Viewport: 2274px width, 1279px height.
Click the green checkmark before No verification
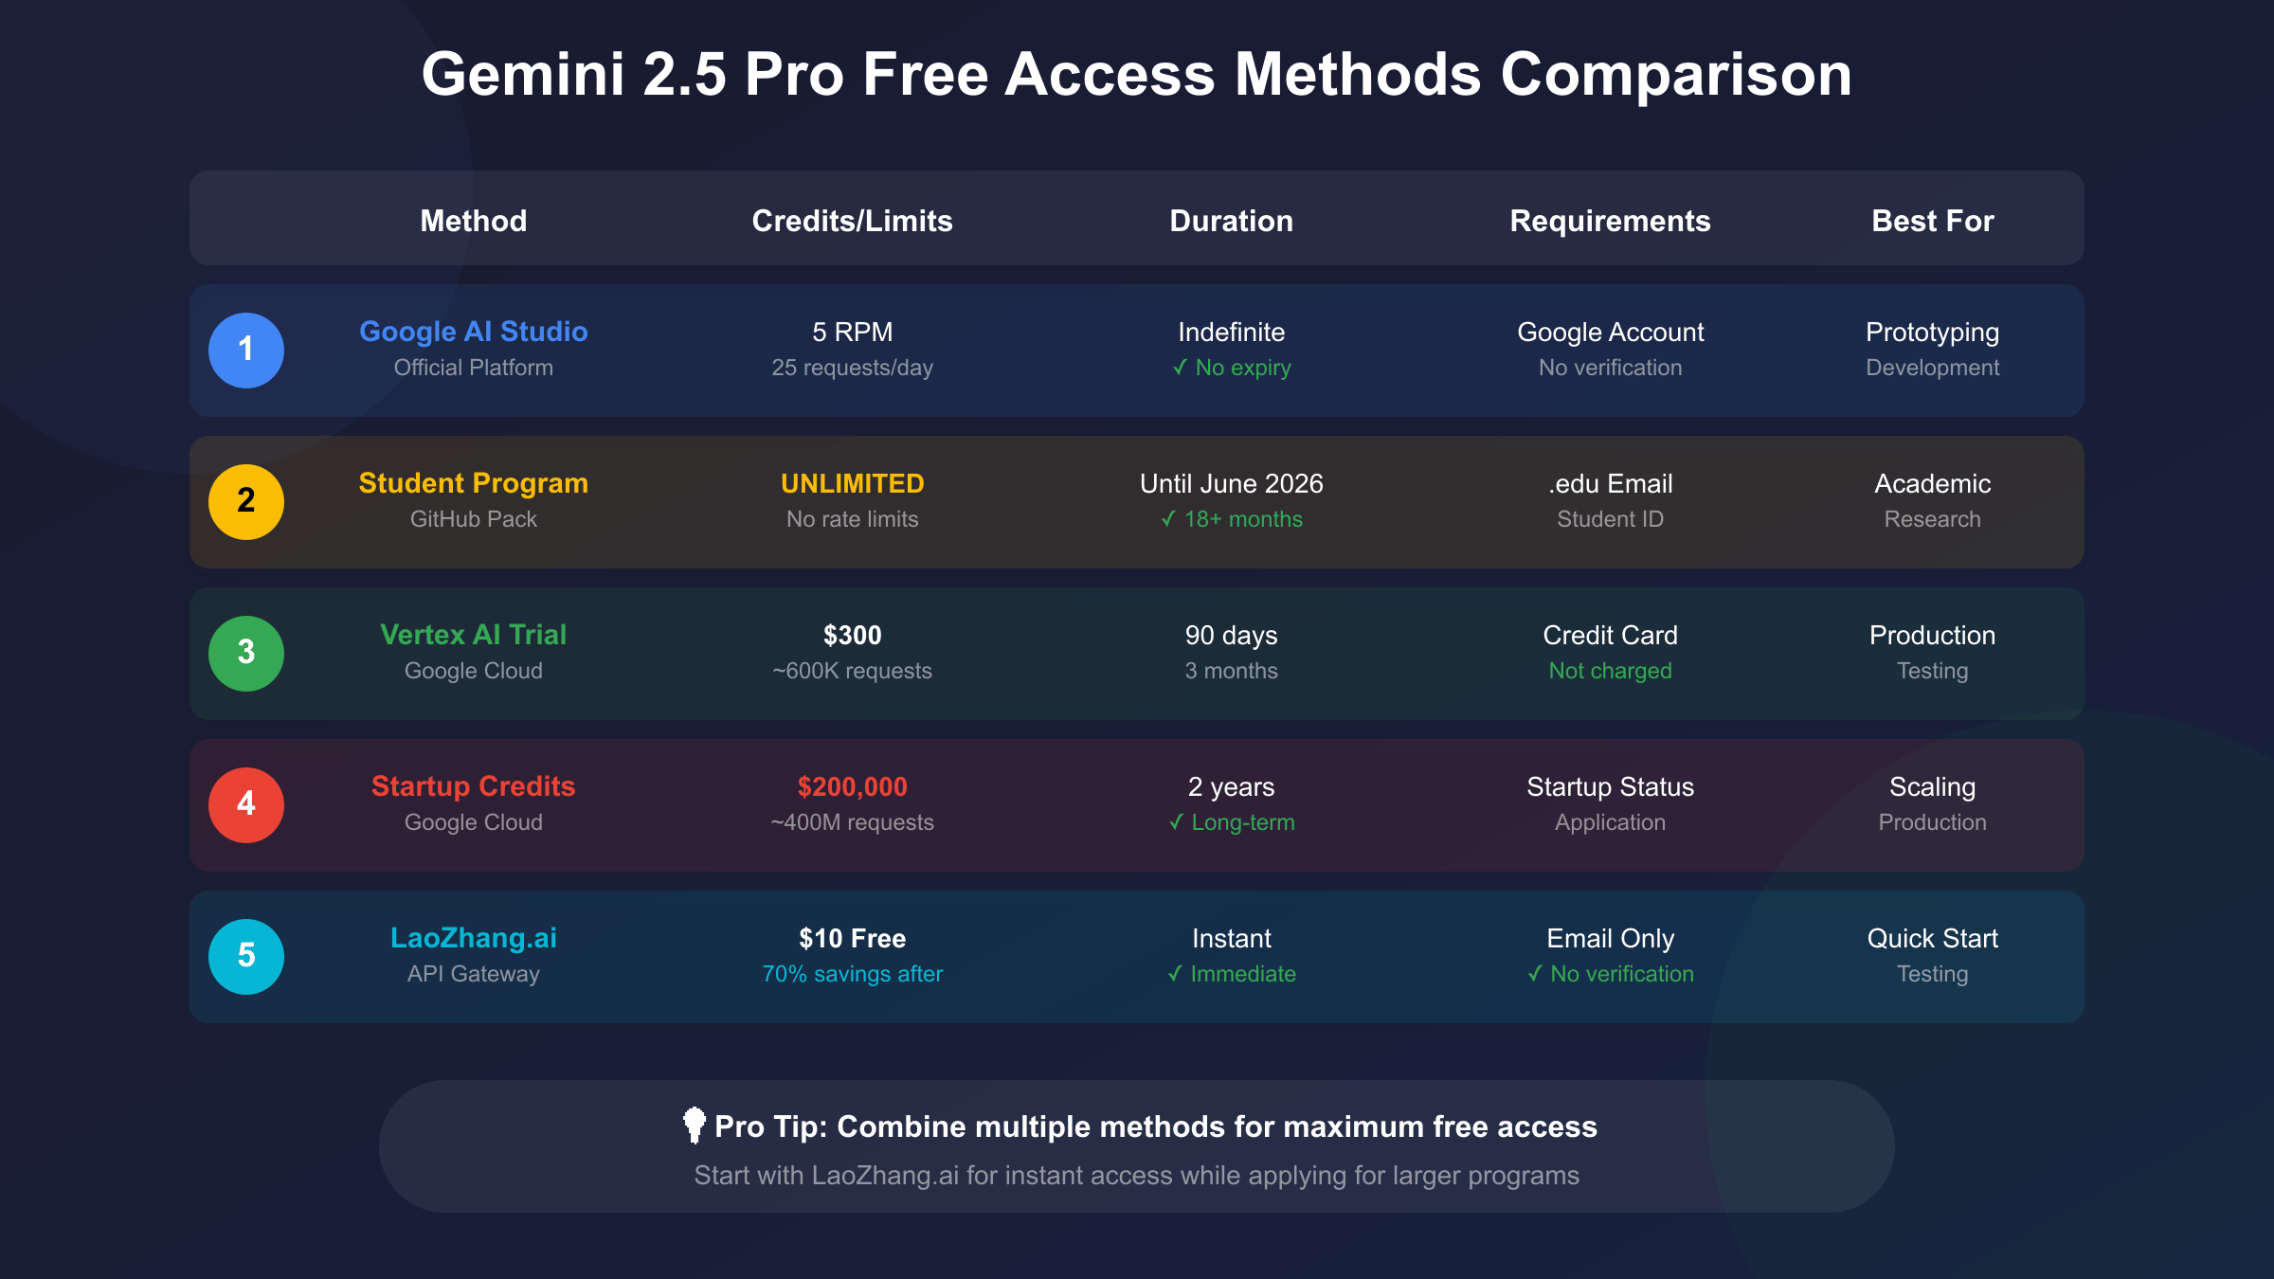(x=1535, y=974)
